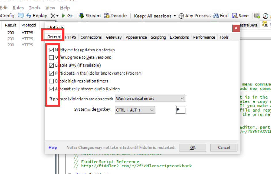Click the timer stopwatch icon in toolbar

[265, 16]
